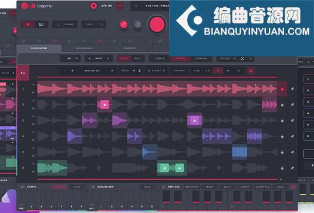Image resolution: width=314 pixels, height=213 pixels.
Task: Click Clear All in the Remixes bar
Action: (x=262, y=187)
